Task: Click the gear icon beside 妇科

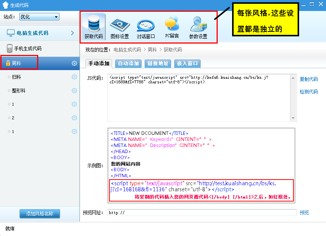Action: [x=74, y=77]
